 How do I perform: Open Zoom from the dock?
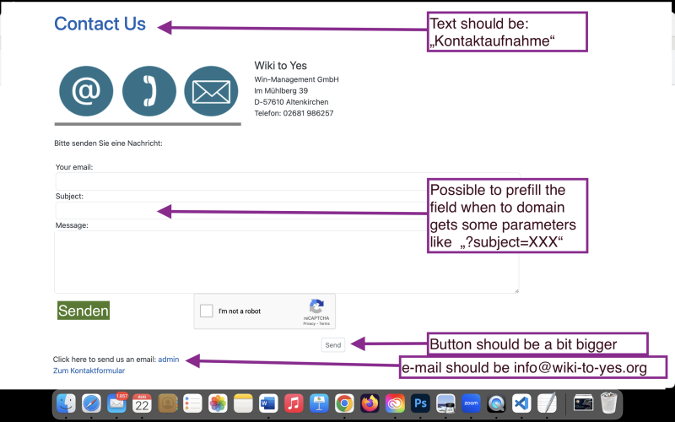point(471,403)
